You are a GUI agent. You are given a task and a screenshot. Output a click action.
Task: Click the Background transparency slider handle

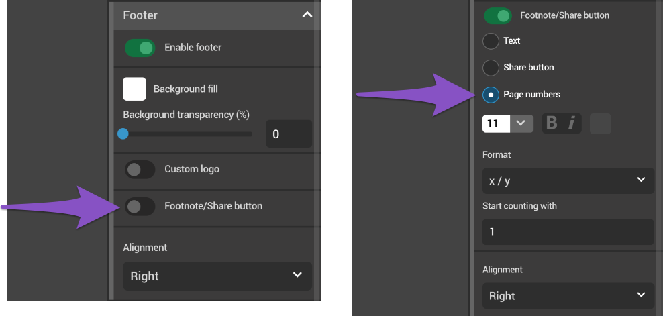(x=123, y=134)
